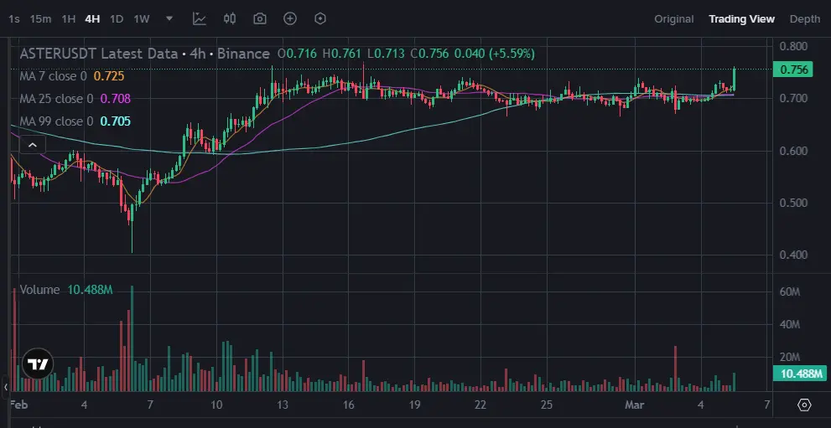Open chart settings hexagon at bottom right

pyautogui.click(x=804, y=405)
